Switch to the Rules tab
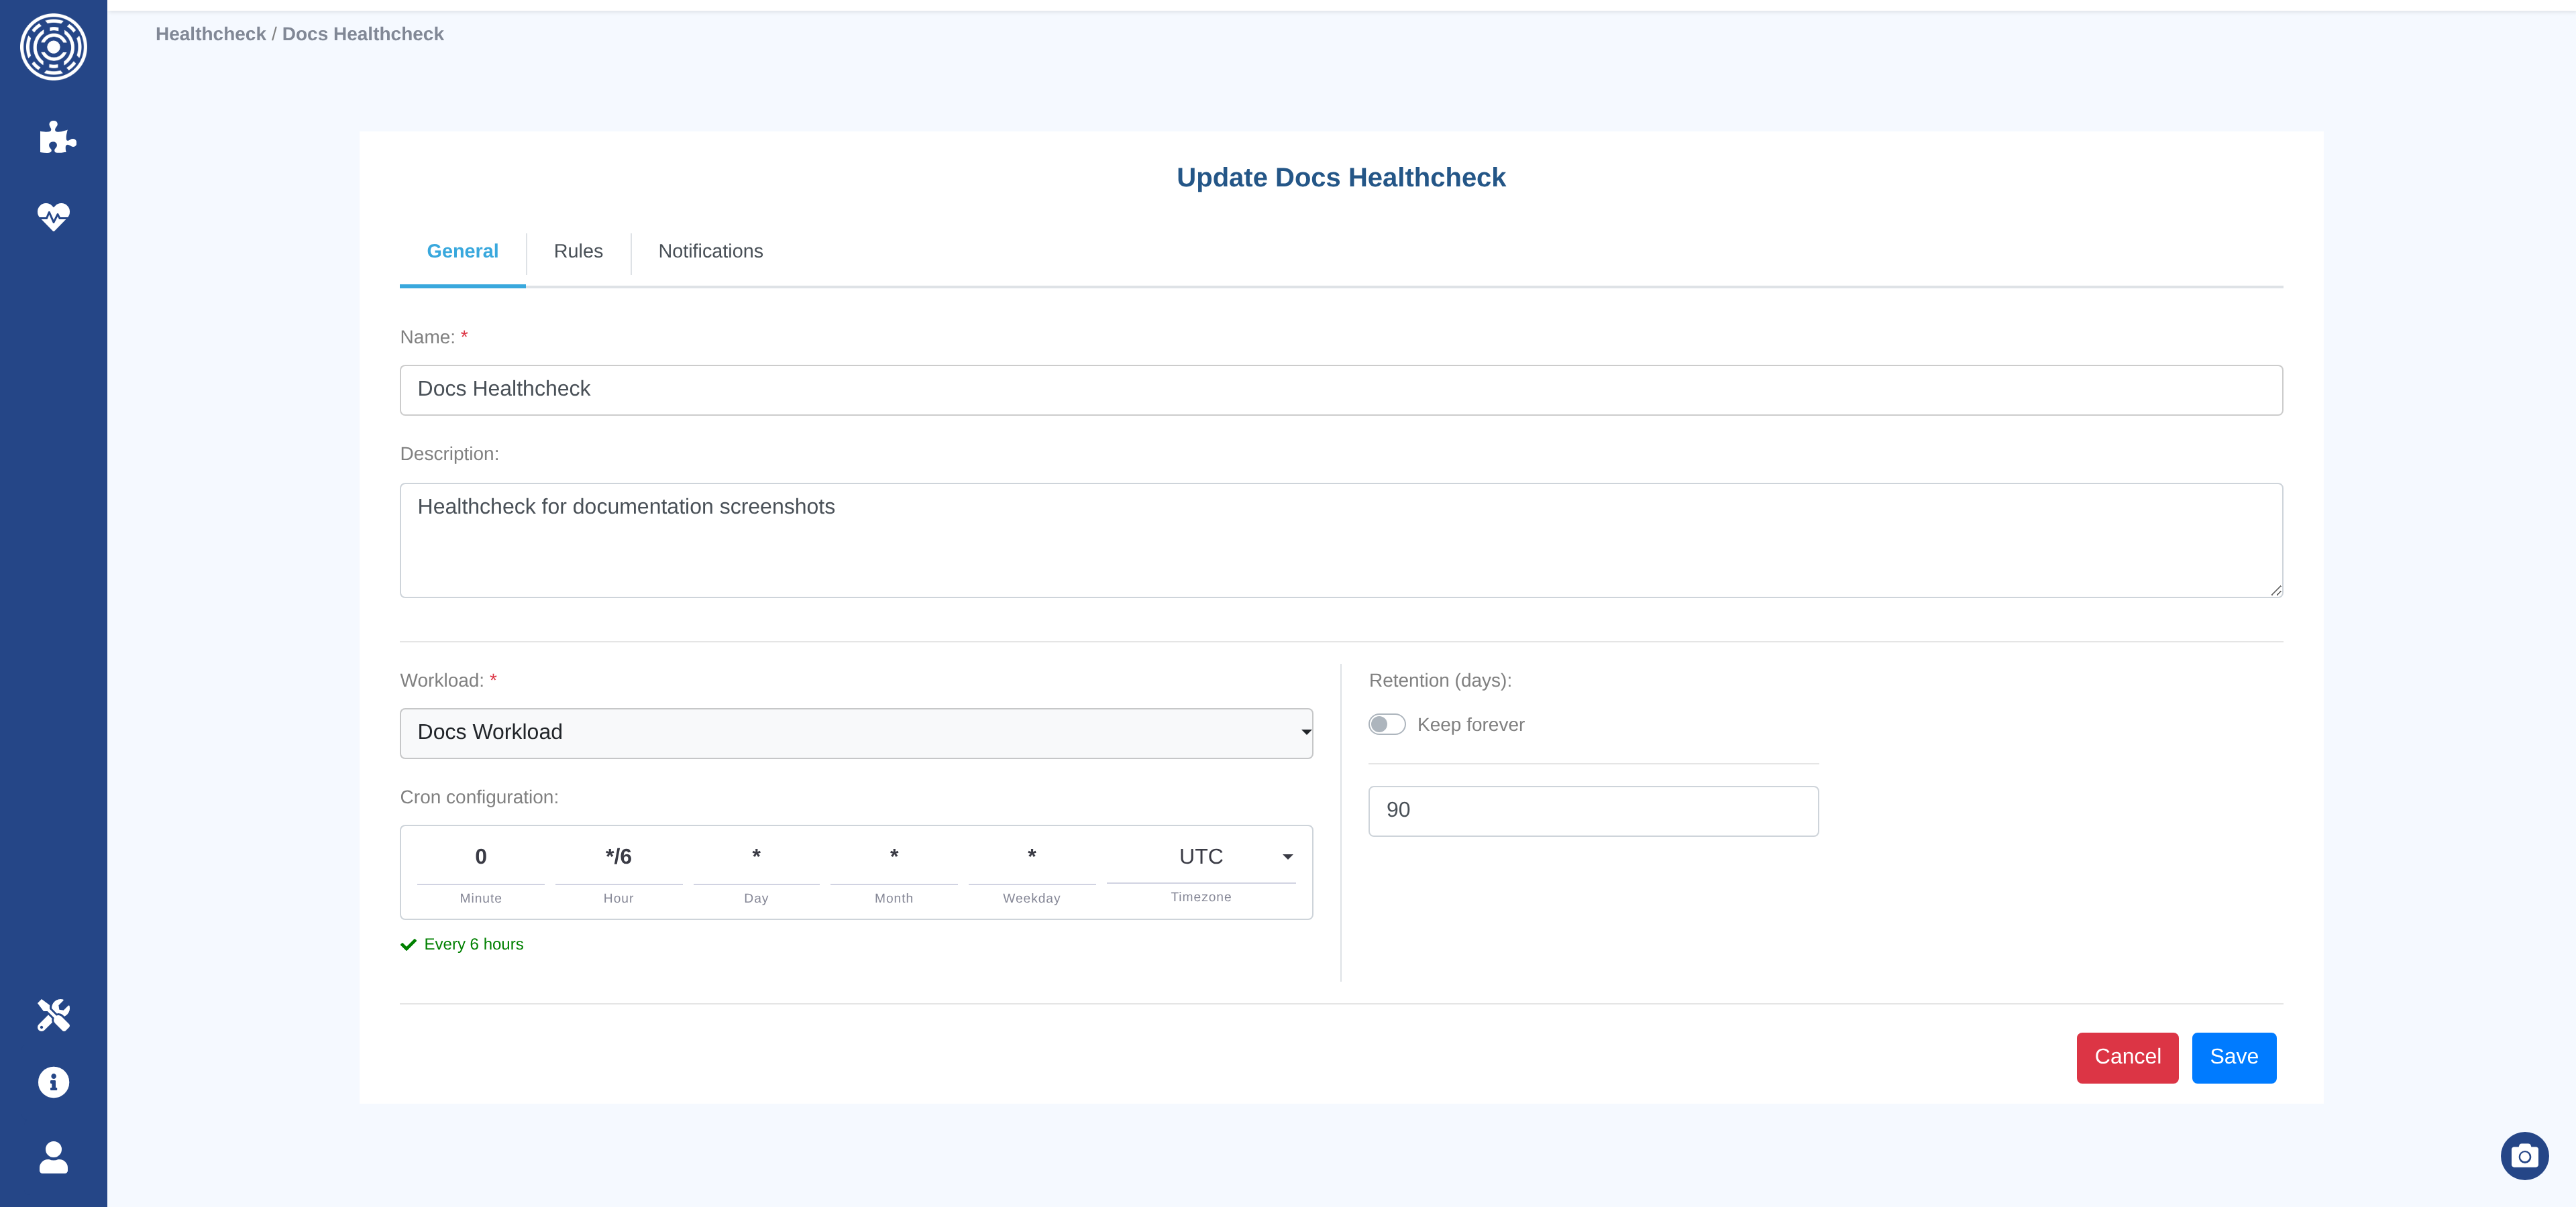This screenshot has width=2576, height=1207. [578, 251]
